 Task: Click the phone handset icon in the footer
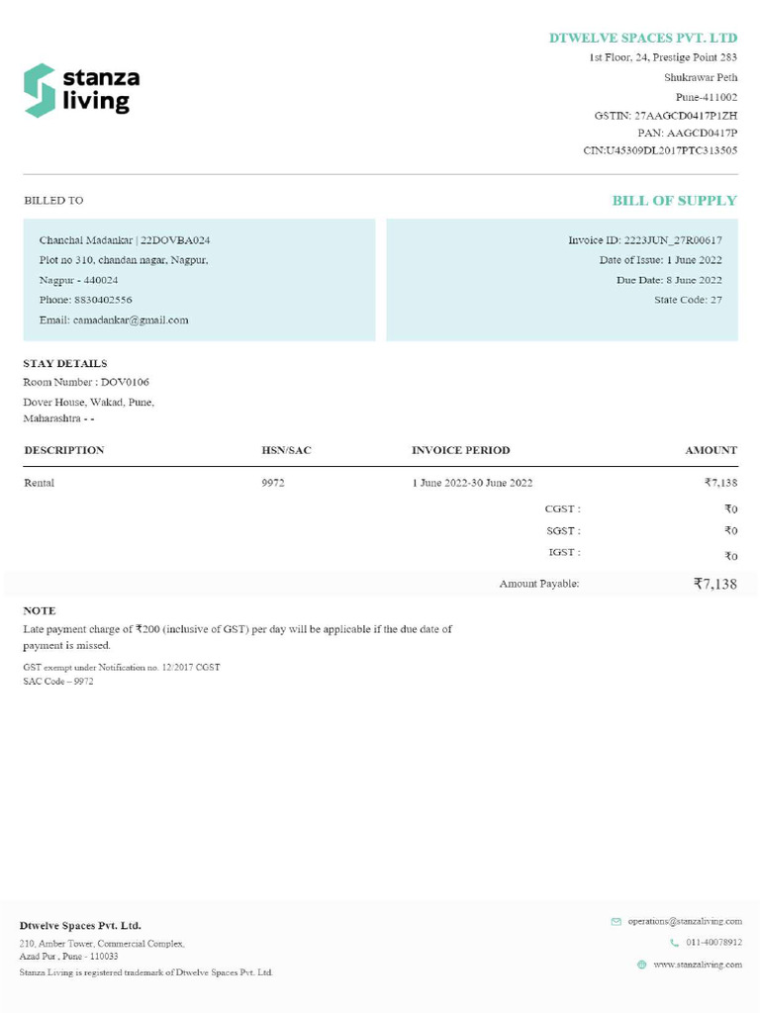point(675,943)
